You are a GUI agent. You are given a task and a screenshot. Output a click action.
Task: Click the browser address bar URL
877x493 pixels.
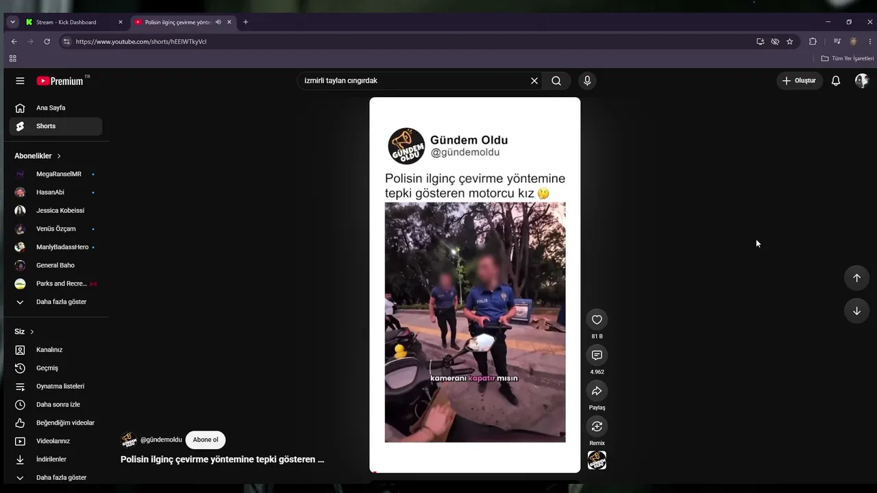tap(141, 42)
